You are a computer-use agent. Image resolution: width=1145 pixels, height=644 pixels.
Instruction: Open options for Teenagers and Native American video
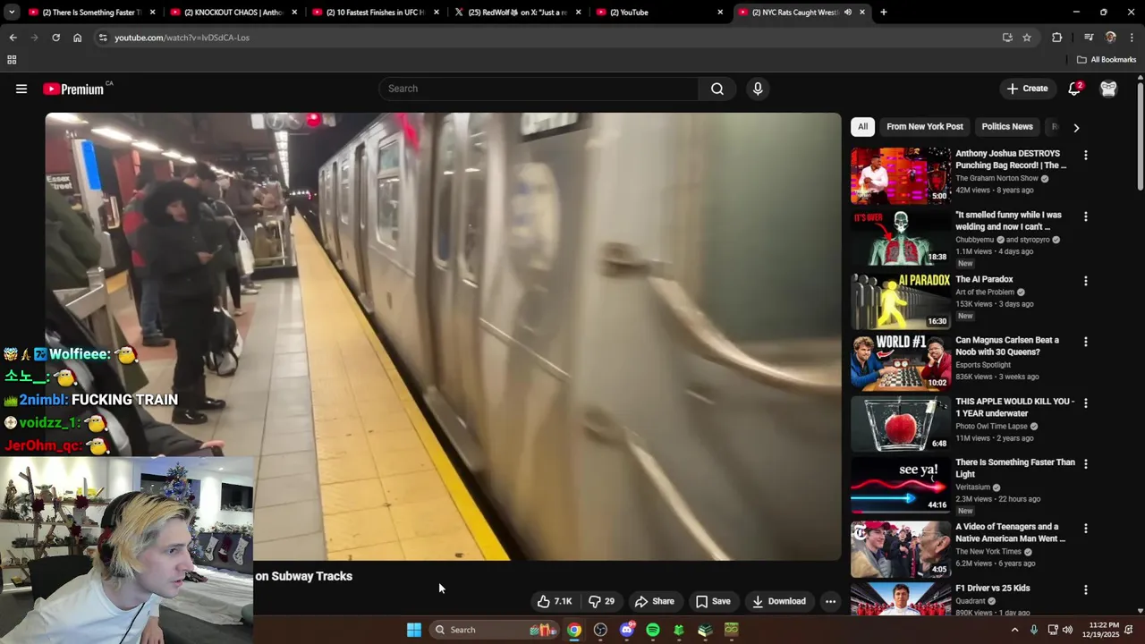tap(1085, 529)
